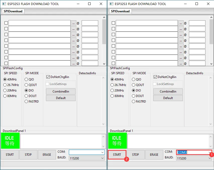Click START to begin flashing in the right window
Viewport: 214px width, 170px height.
click(117, 154)
